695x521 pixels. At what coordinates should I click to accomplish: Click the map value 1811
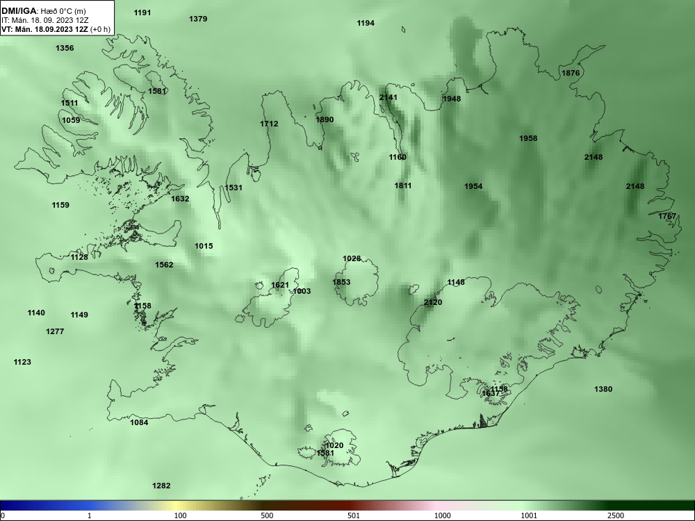pos(403,185)
